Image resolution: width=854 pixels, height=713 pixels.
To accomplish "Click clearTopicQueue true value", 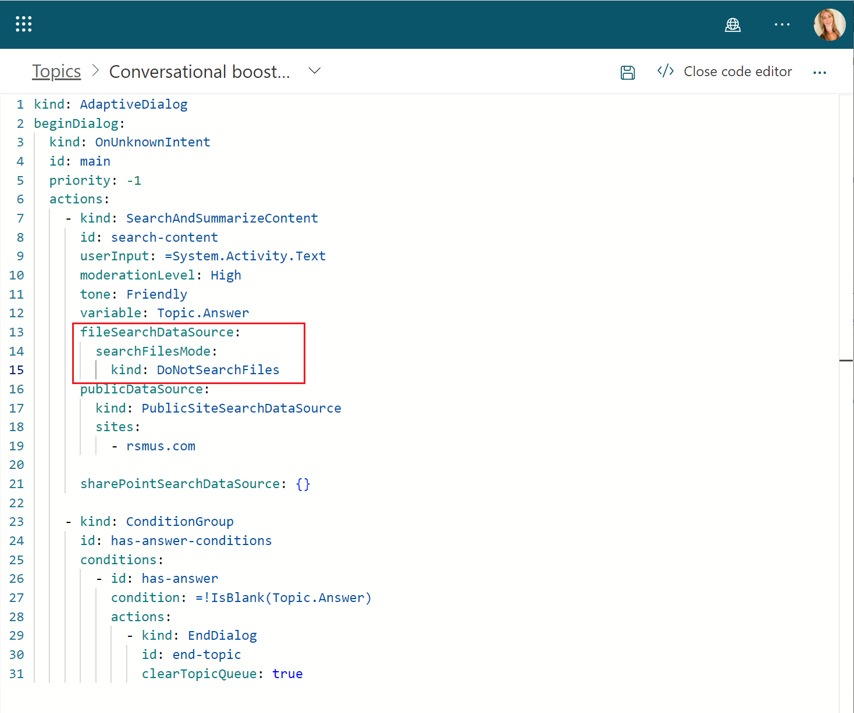I will tap(287, 673).
